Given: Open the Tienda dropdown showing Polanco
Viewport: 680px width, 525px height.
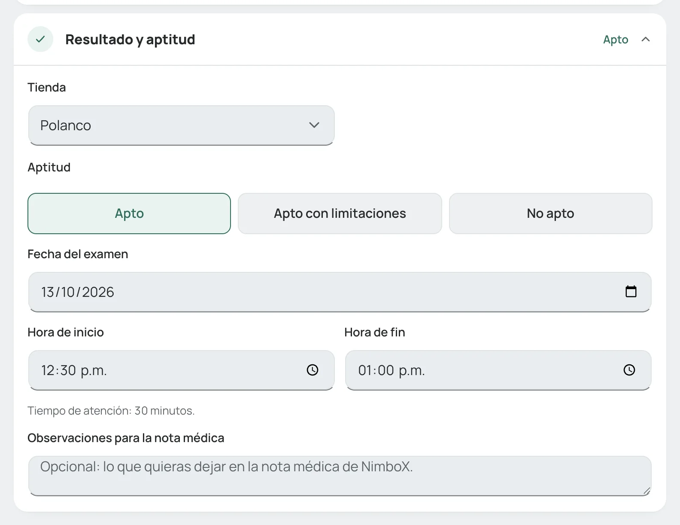Looking at the screenshot, I should (181, 125).
